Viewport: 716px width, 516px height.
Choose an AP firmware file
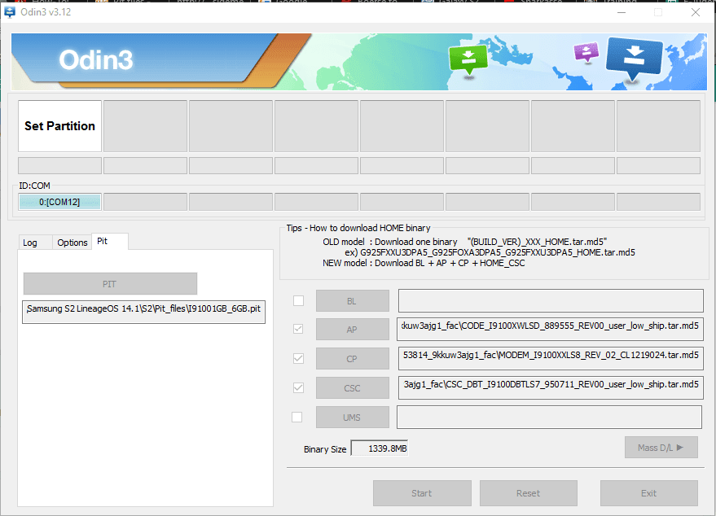click(x=352, y=330)
